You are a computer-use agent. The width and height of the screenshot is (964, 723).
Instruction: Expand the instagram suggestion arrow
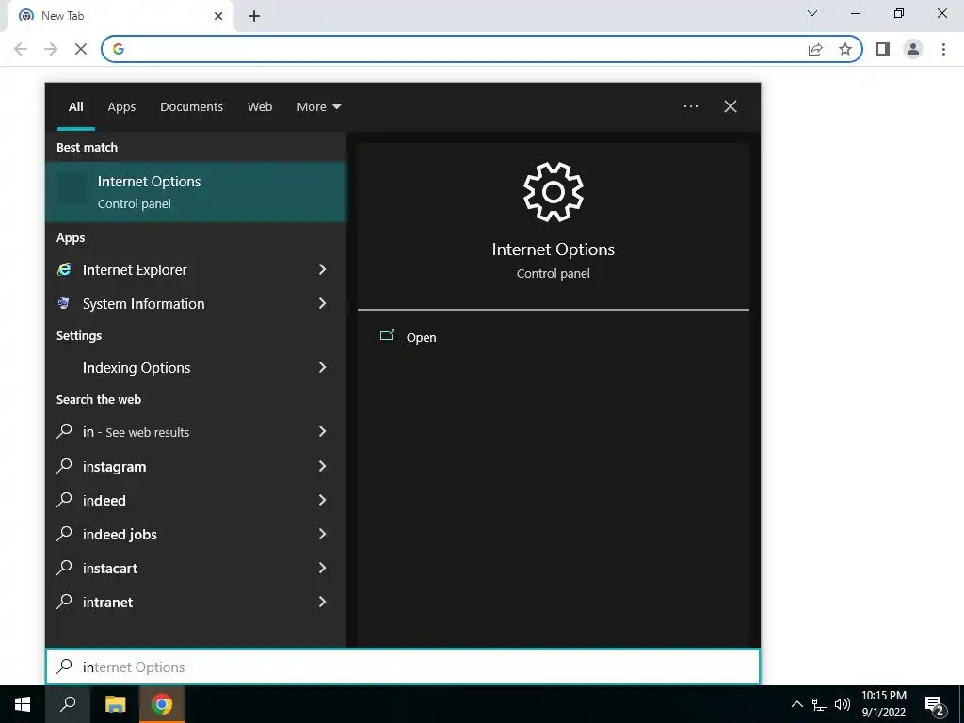[x=322, y=466]
